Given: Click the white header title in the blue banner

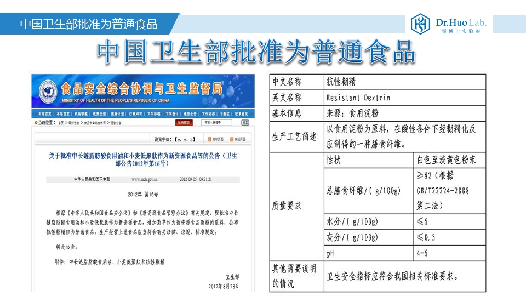Looking at the screenshot, I should [89, 24].
